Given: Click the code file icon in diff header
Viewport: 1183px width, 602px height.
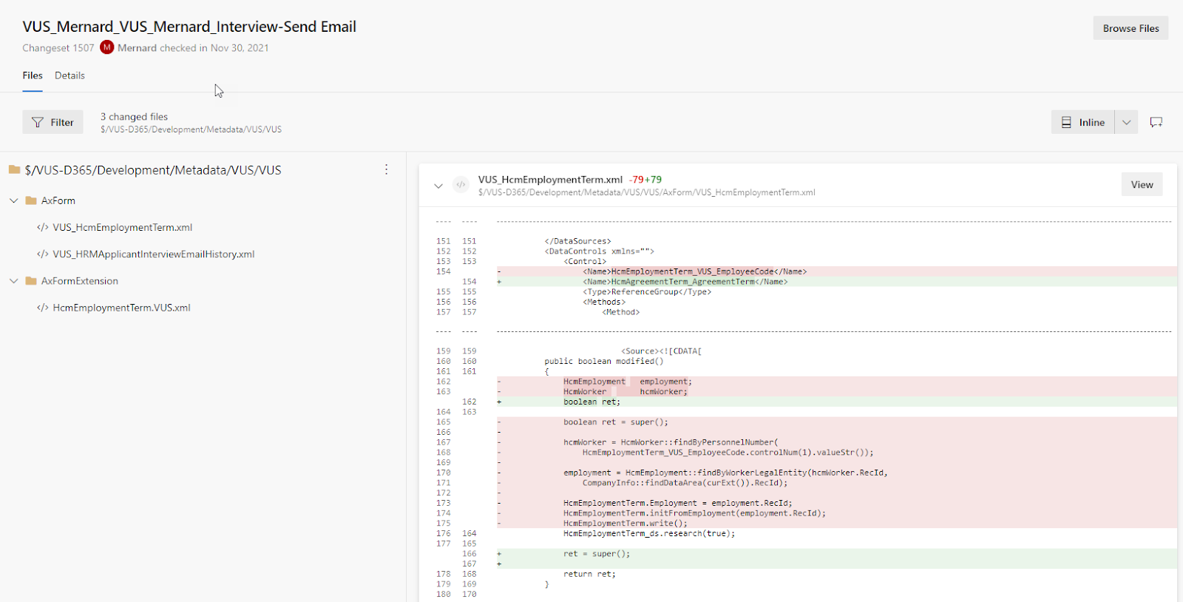Looking at the screenshot, I should click(461, 185).
